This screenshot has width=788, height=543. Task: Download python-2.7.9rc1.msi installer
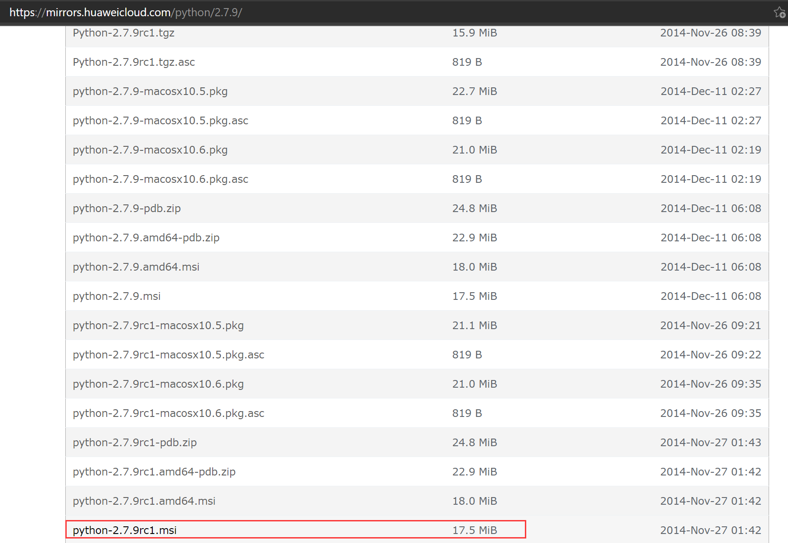125,530
